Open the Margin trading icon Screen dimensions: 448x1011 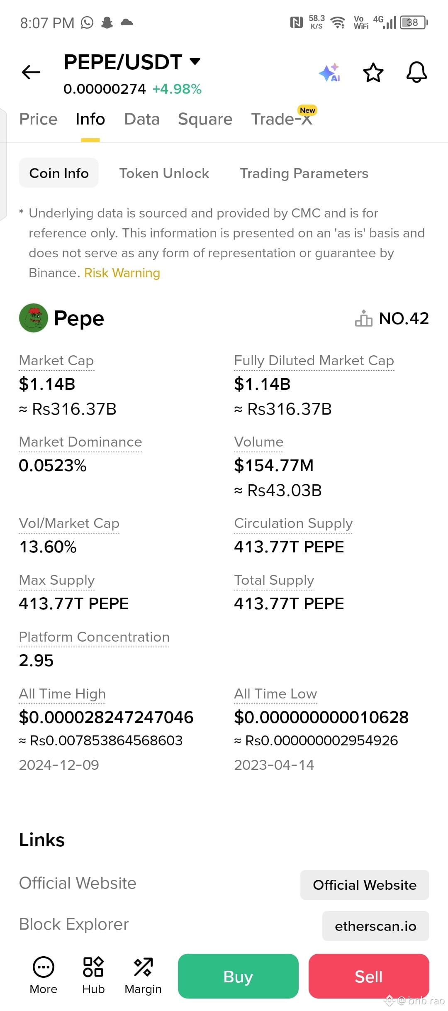pyautogui.click(x=143, y=975)
